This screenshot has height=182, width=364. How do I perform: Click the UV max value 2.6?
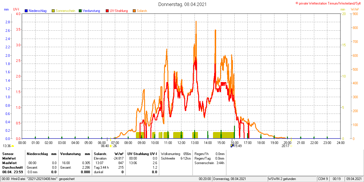click(155, 163)
